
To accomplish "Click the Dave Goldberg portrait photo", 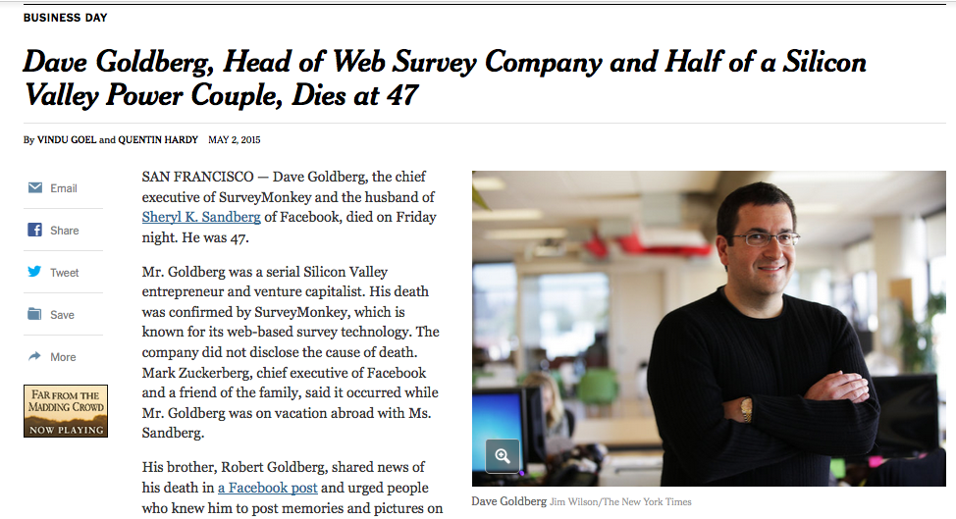I will click(709, 329).
